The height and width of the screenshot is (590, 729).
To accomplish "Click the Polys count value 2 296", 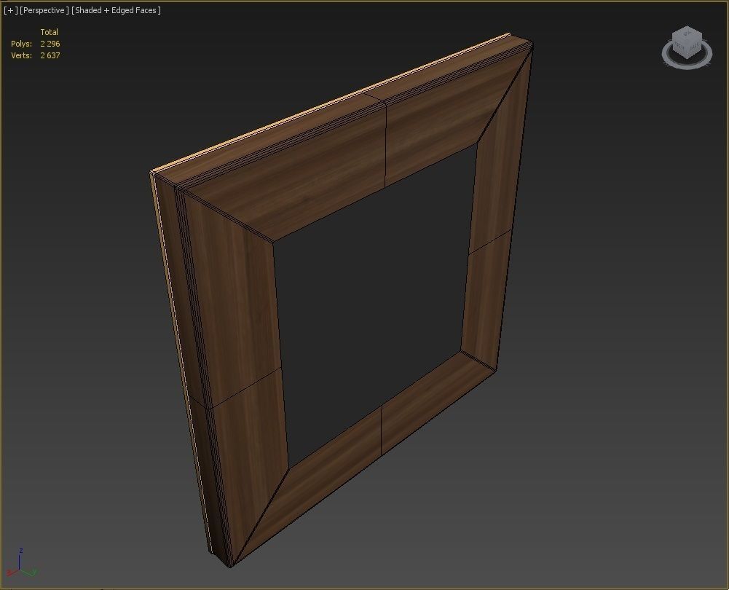I will [50, 44].
